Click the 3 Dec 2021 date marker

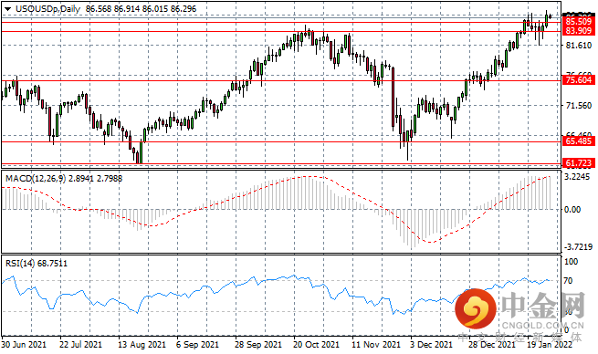pos(431,345)
